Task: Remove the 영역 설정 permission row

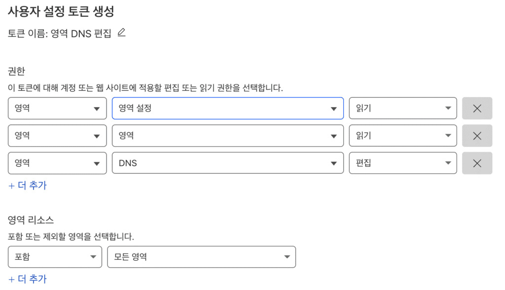Action: point(477,109)
